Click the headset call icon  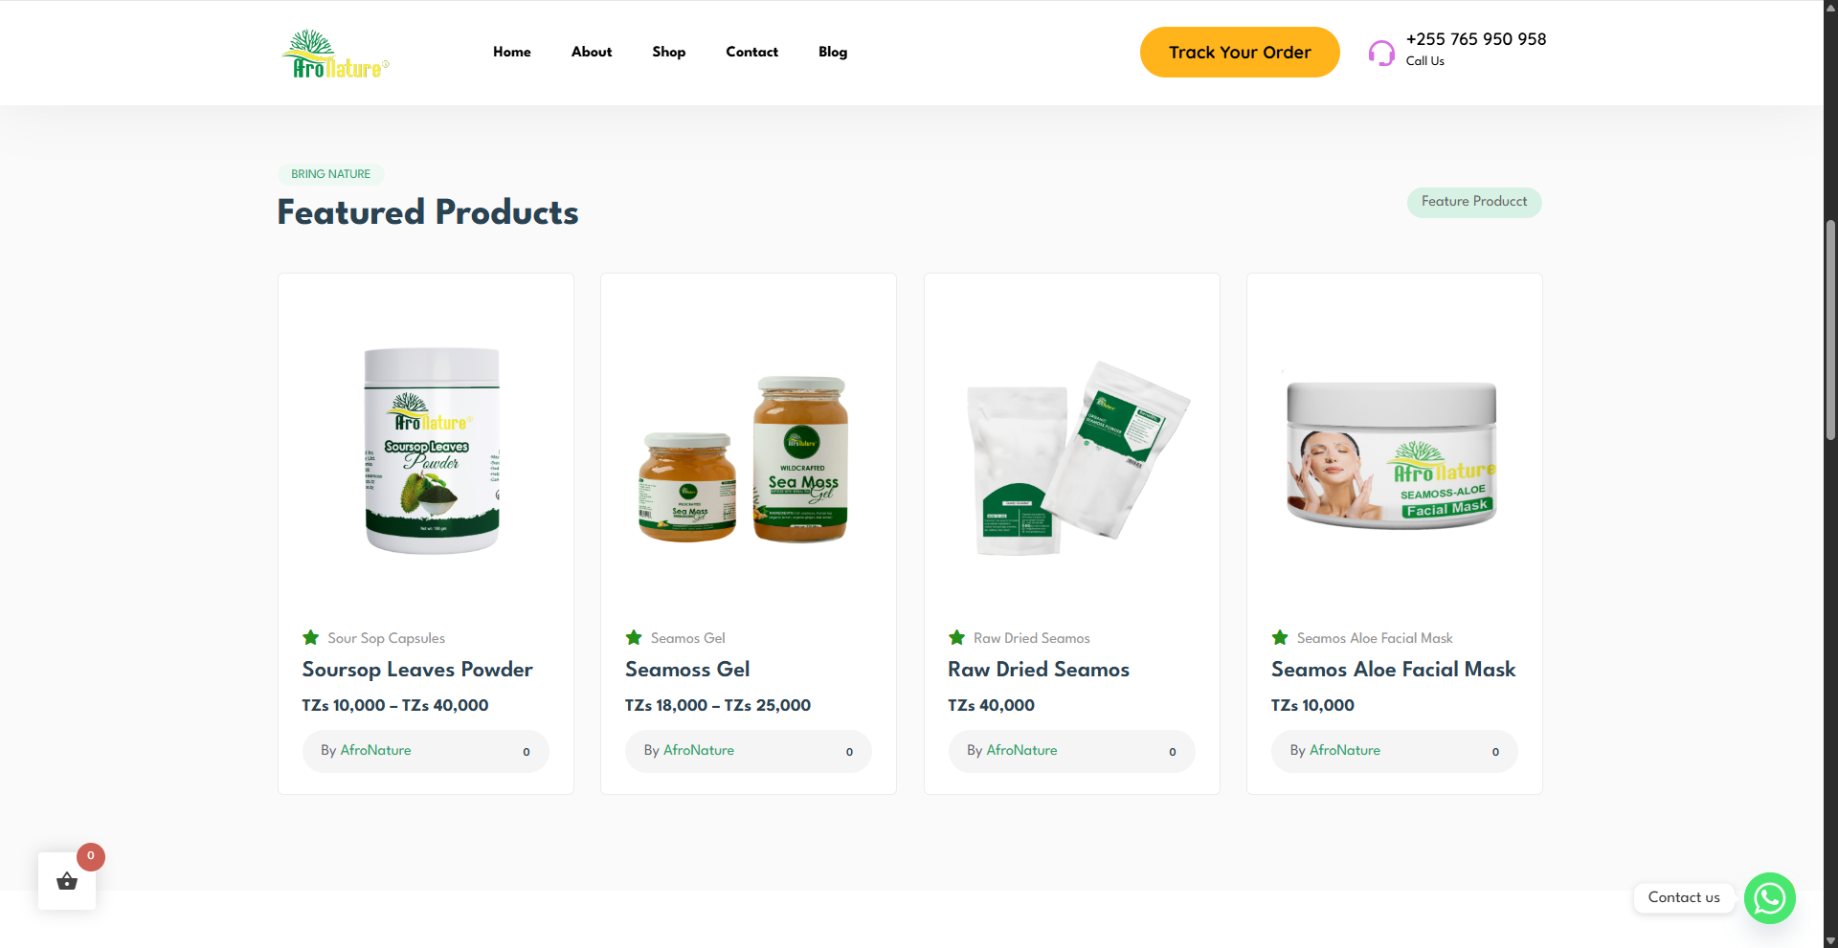pos(1381,53)
